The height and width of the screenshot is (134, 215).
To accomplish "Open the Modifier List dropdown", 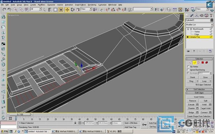I will (199, 25).
